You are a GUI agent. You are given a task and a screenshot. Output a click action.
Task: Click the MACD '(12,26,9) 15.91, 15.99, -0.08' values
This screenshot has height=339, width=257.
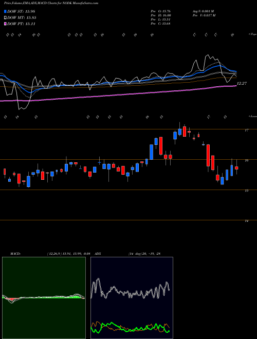[x=68, y=254]
